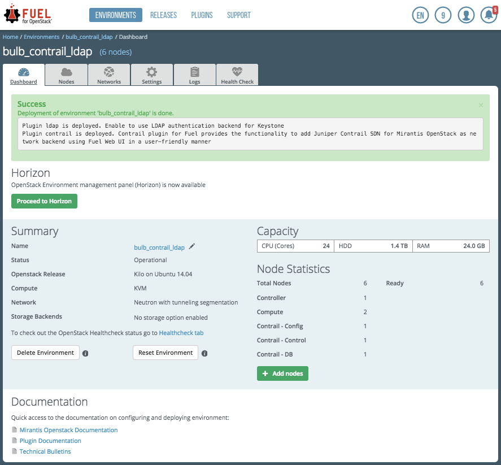Viewport: 501px width, 465px height.
Task: Click info icon beside Delete Environment
Action: pos(85,354)
